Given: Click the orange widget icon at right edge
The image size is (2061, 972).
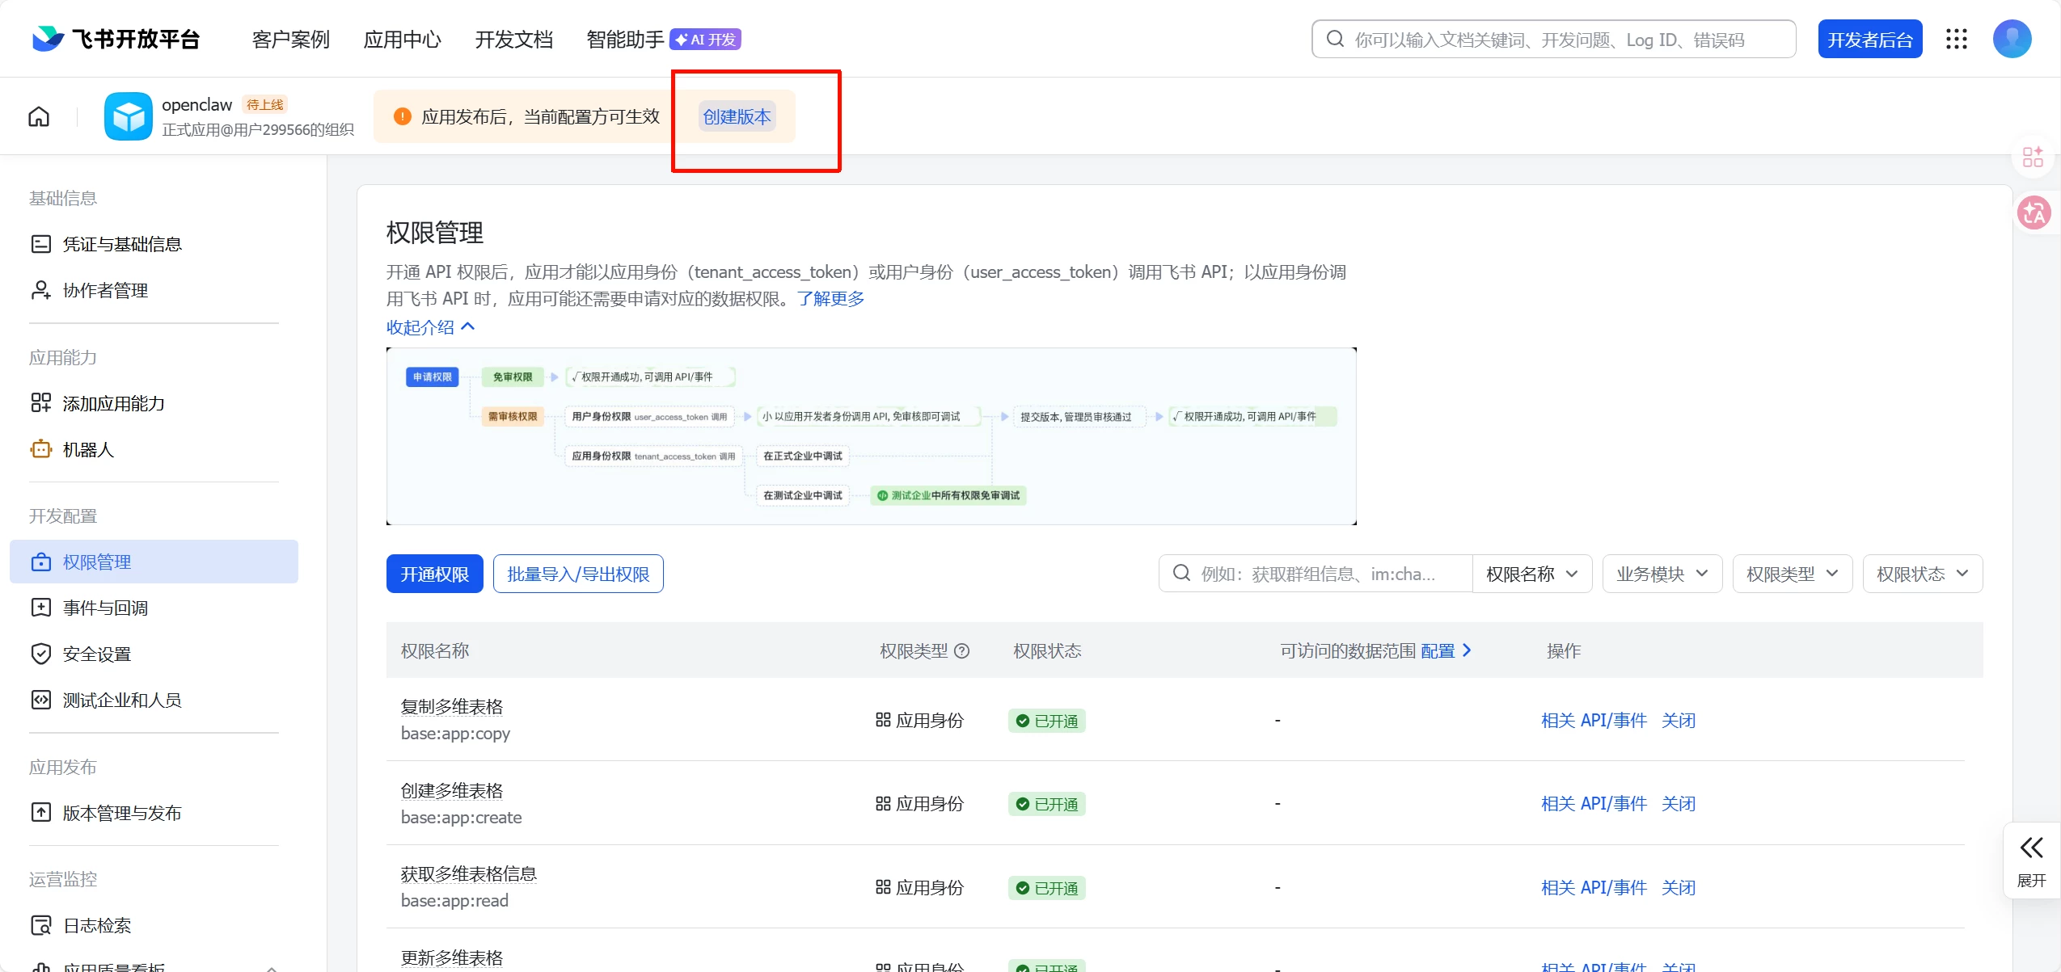Looking at the screenshot, I should [2033, 156].
